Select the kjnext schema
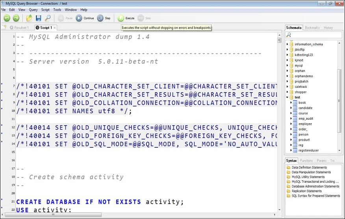The image size is (345, 219). pos(299,60)
